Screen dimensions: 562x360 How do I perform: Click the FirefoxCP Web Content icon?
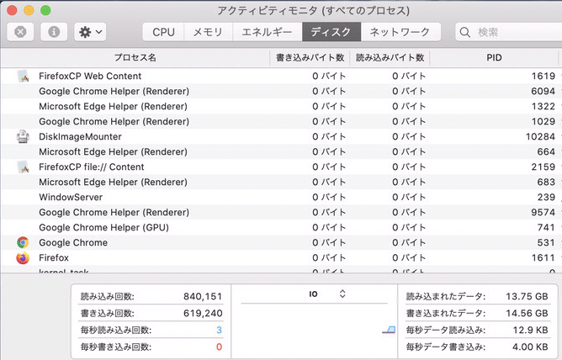[23, 76]
